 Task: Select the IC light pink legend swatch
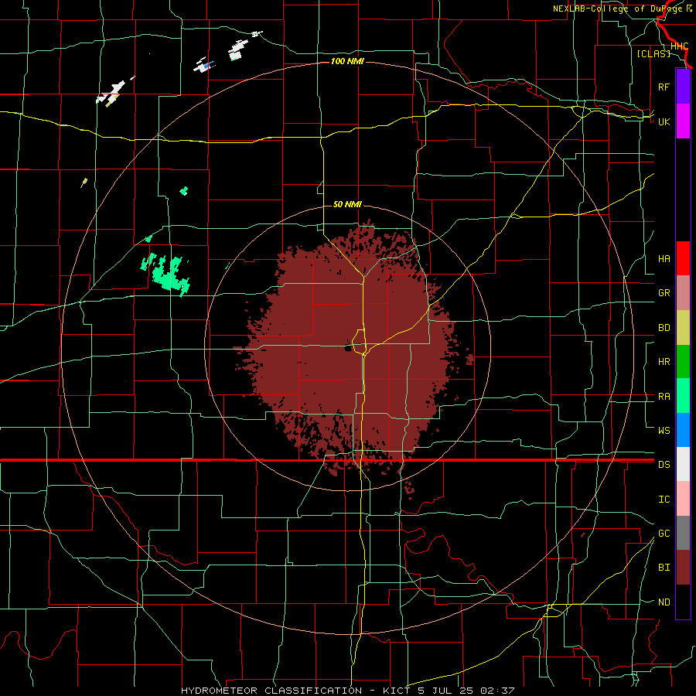683,499
